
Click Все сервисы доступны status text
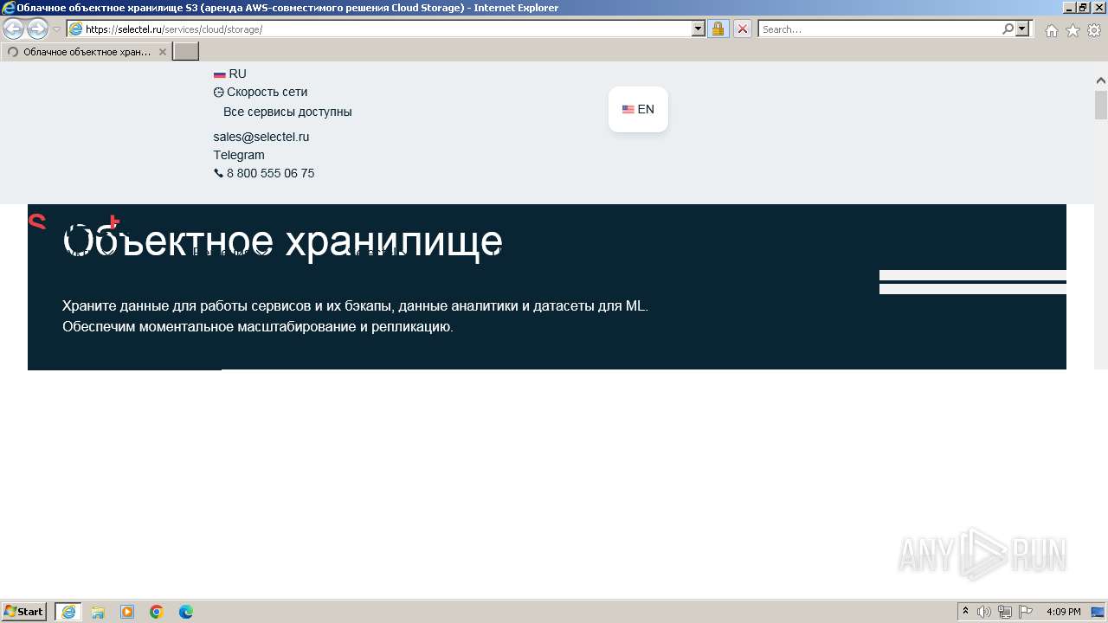[x=287, y=112]
